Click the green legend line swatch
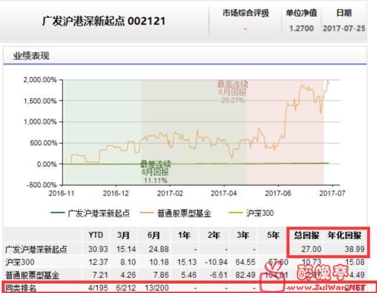This screenshot has height=293, width=377. pos(236,213)
